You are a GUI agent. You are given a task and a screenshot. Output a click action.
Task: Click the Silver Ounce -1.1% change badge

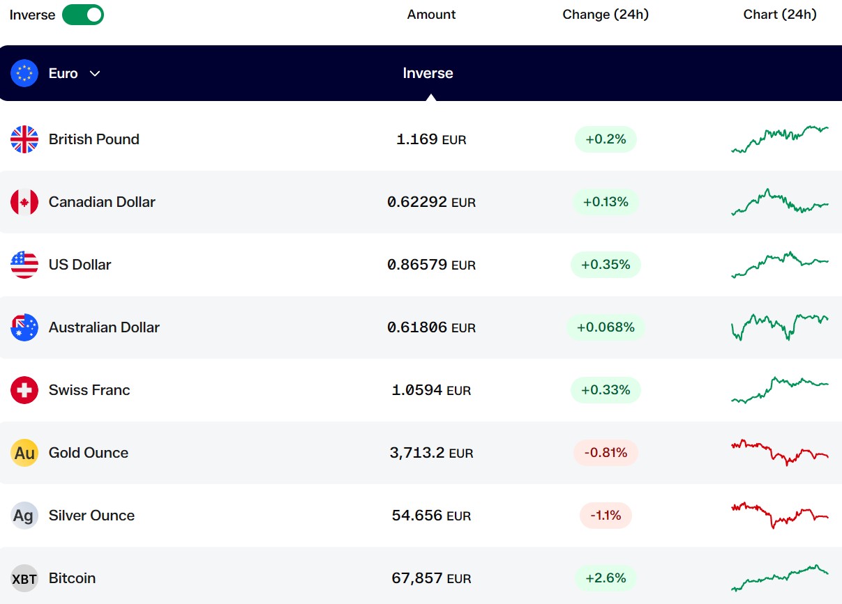pos(606,516)
